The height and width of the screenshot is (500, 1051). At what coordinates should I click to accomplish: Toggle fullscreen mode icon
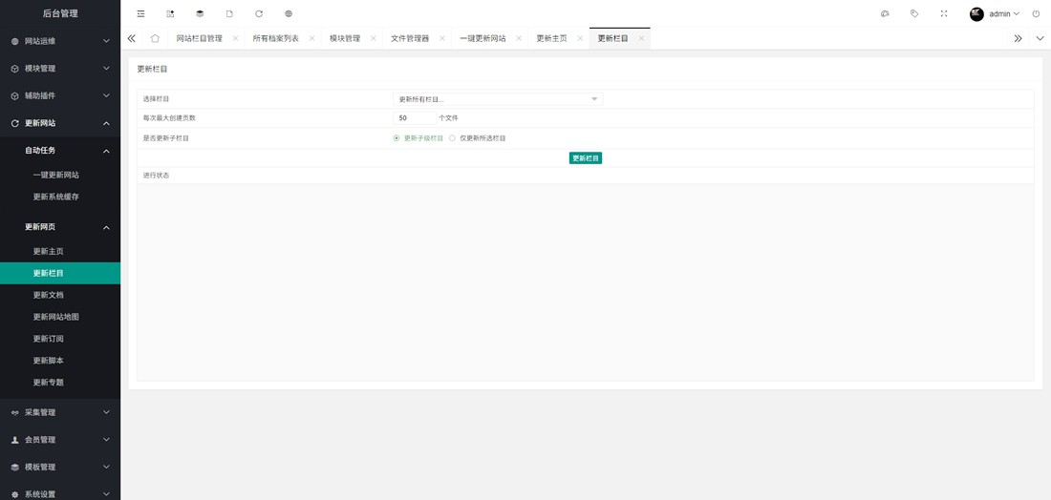coord(944,14)
